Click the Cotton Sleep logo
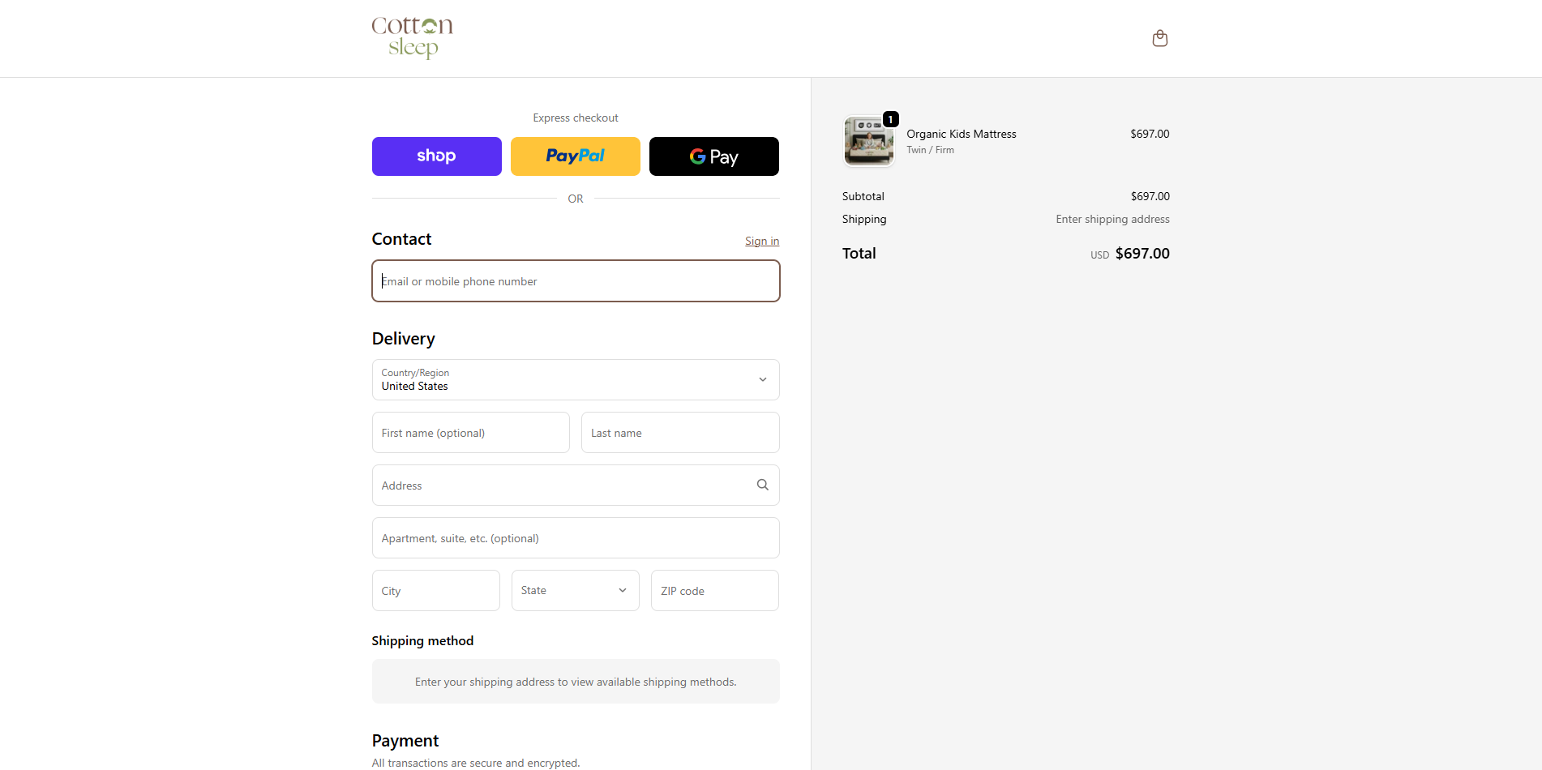Screen dimensions: 1542x770 (412, 37)
